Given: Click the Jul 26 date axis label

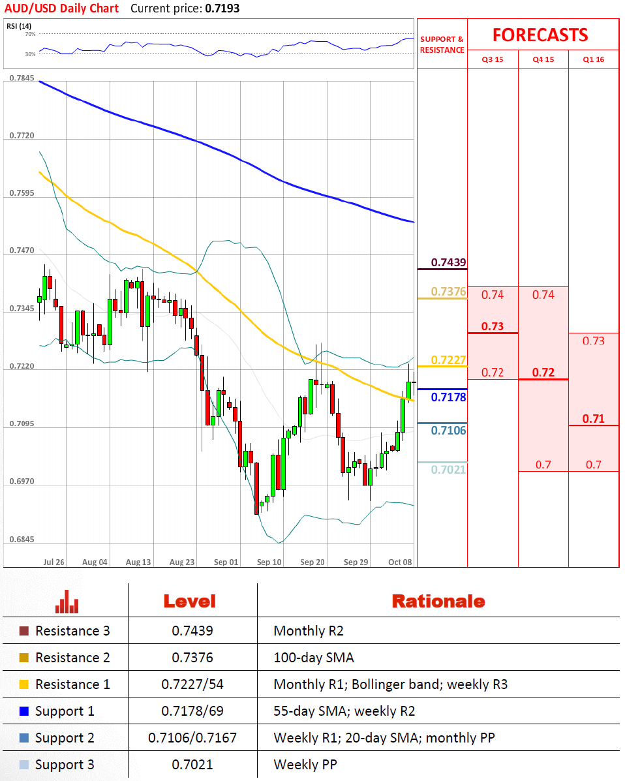Looking at the screenshot, I should tap(53, 562).
